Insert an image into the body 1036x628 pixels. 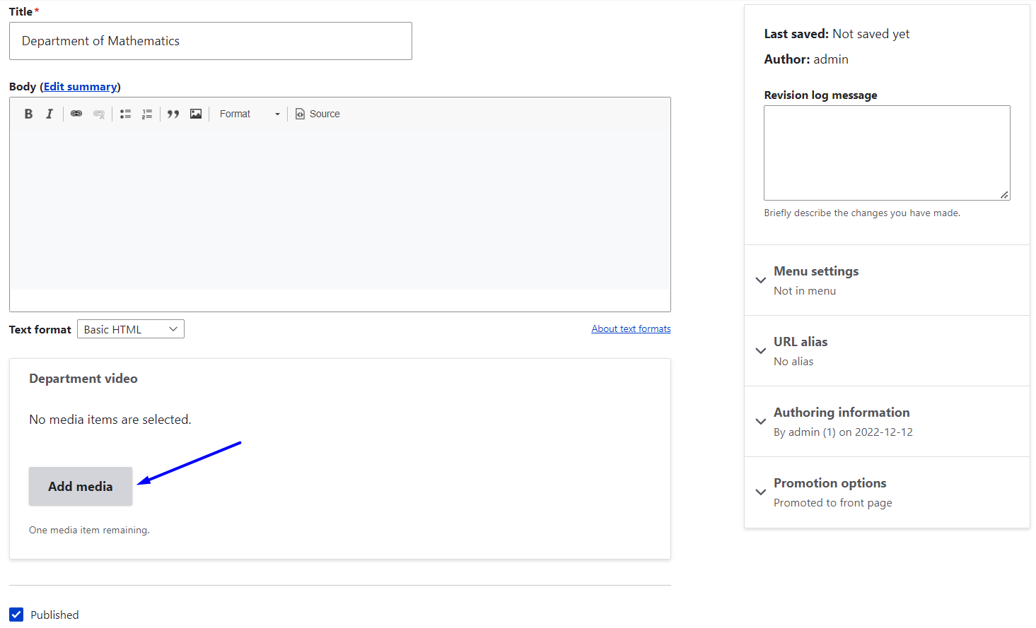tap(195, 114)
